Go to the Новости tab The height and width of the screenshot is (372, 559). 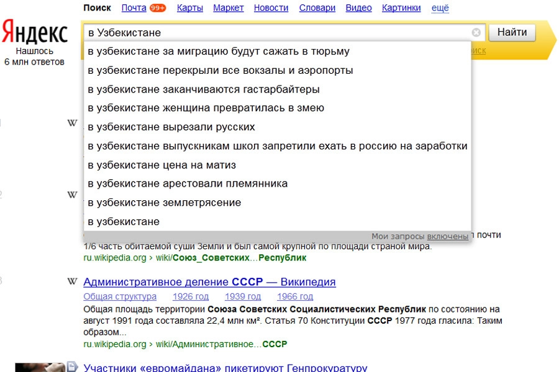click(271, 8)
